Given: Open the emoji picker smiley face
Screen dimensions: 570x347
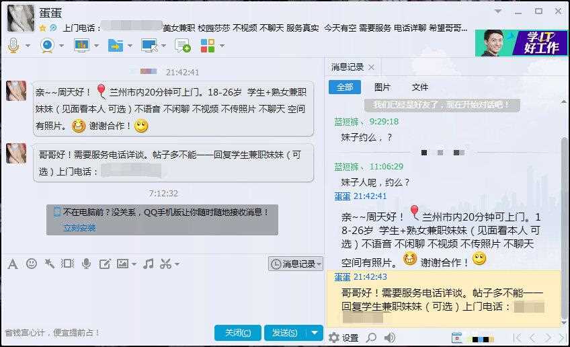Looking at the screenshot, I should [32, 264].
